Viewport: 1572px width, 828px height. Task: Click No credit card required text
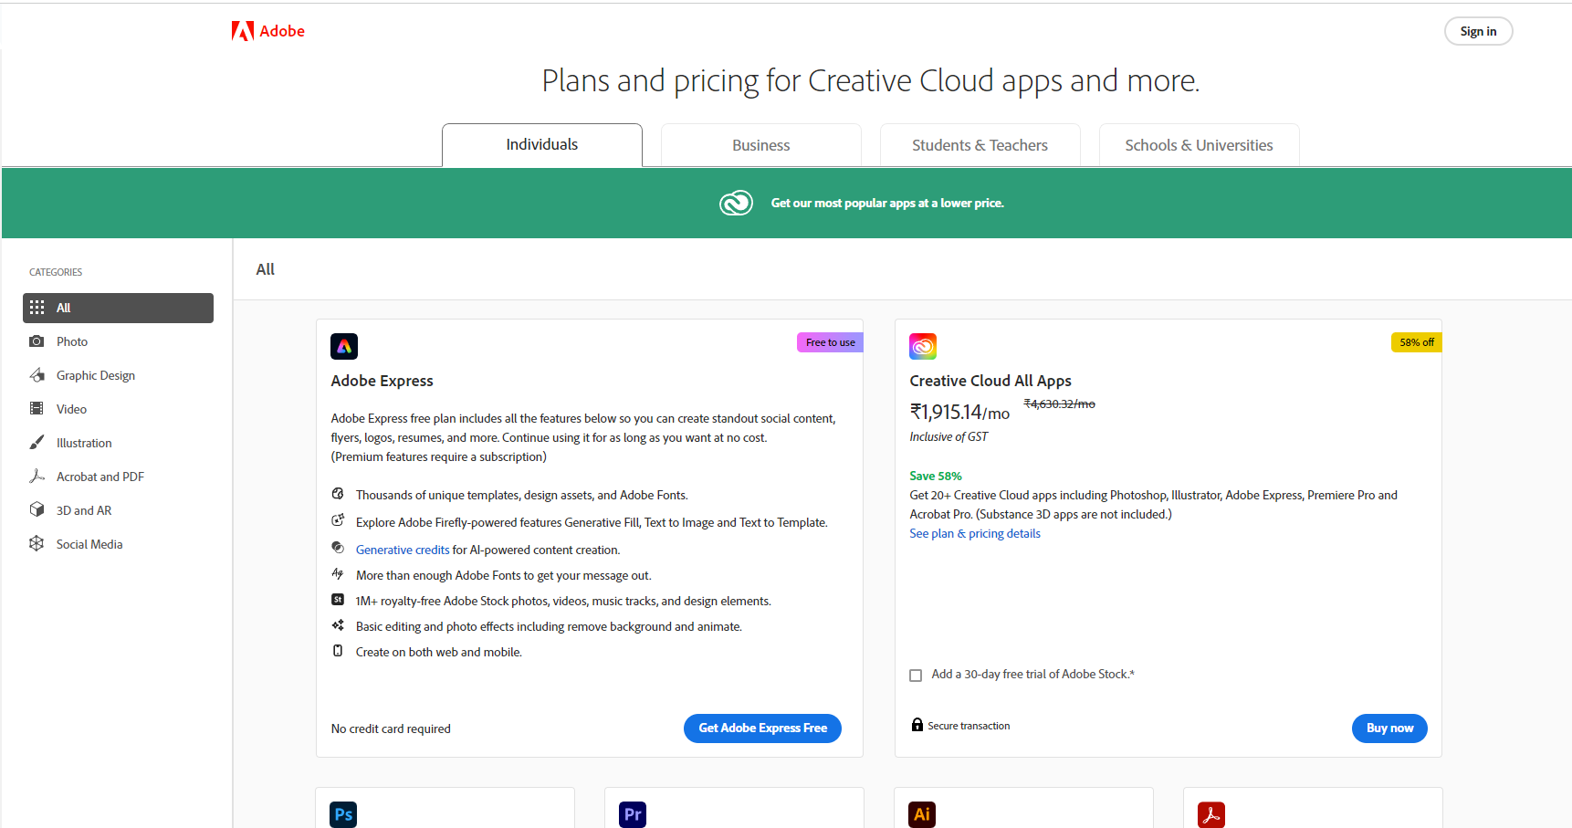click(x=391, y=728)
